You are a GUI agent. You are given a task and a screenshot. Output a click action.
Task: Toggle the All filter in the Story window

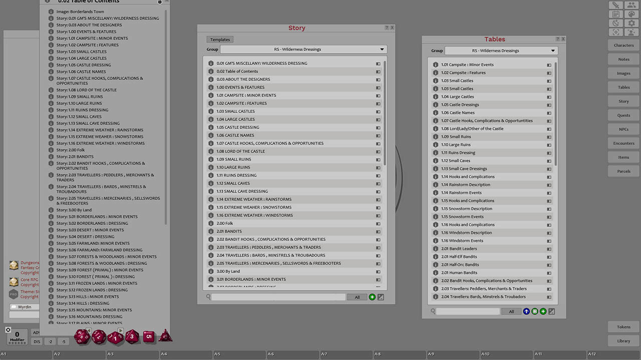point(357,297)
